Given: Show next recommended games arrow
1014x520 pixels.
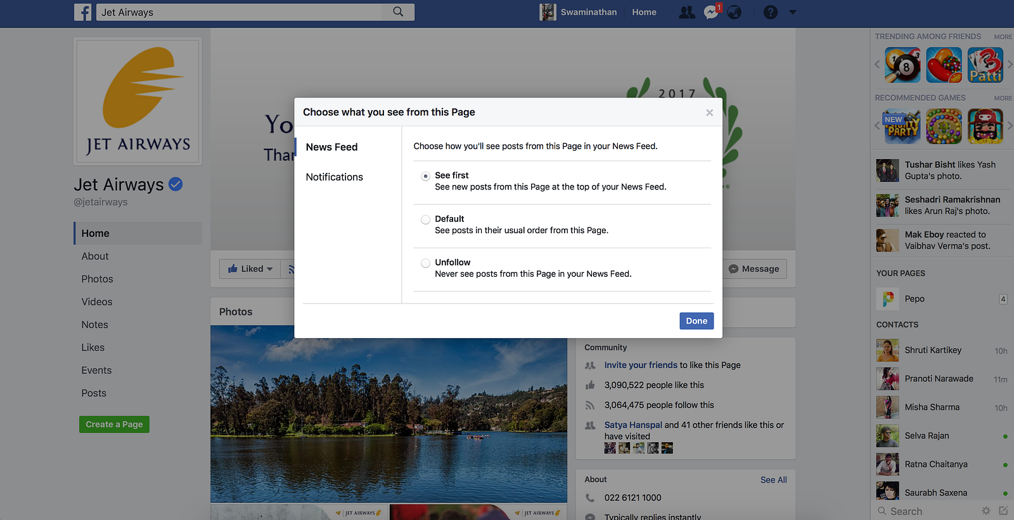Looking at the screenshot, I should [1010, 126].
